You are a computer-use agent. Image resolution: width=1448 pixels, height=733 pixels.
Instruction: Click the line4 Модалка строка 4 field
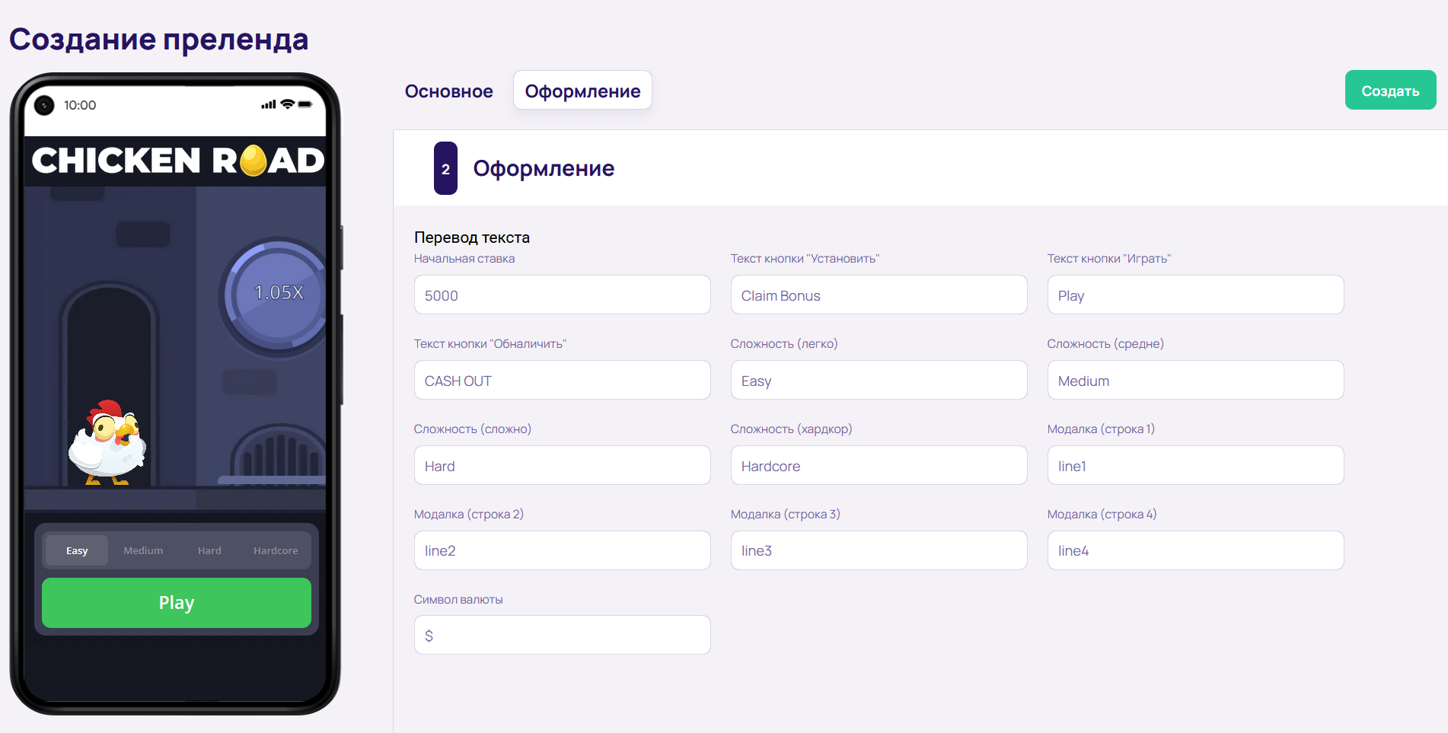coord(1195,550)
